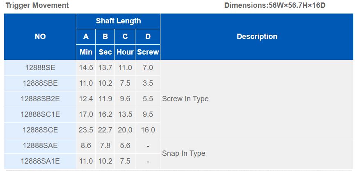
Task: Click the Screw column subheader
Action: (x=148, y=52)
